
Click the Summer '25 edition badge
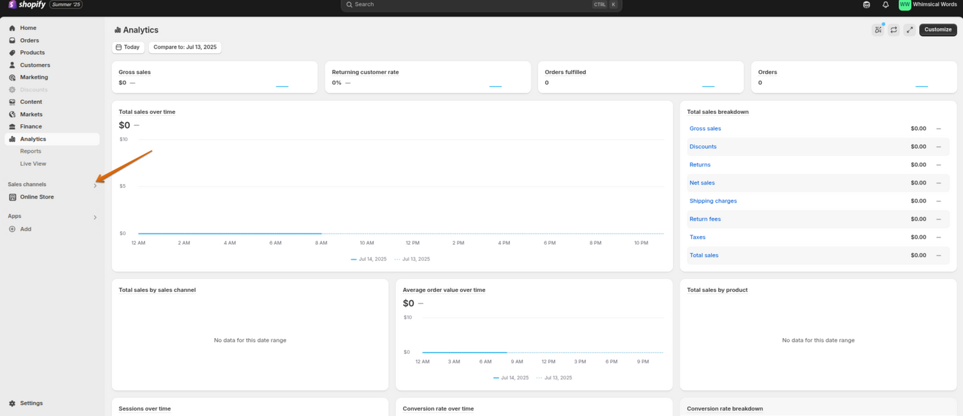point(66,5)
